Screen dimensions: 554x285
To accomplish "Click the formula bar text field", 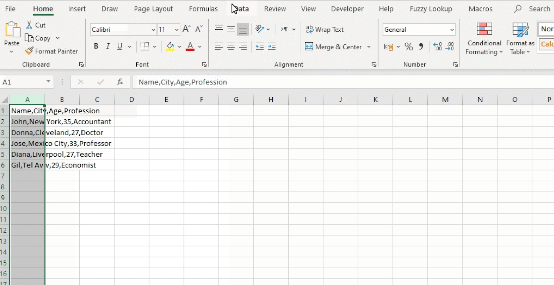I will (343, 82).
